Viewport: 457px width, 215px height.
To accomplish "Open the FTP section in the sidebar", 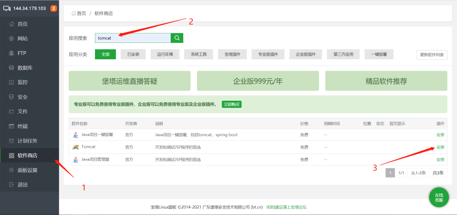I will (x=22, y=53).
